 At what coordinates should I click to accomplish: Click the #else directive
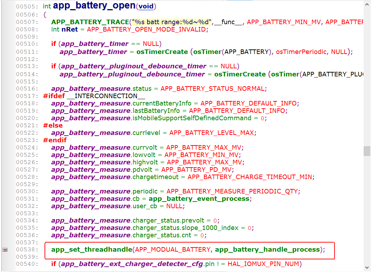tap(53, 125)
